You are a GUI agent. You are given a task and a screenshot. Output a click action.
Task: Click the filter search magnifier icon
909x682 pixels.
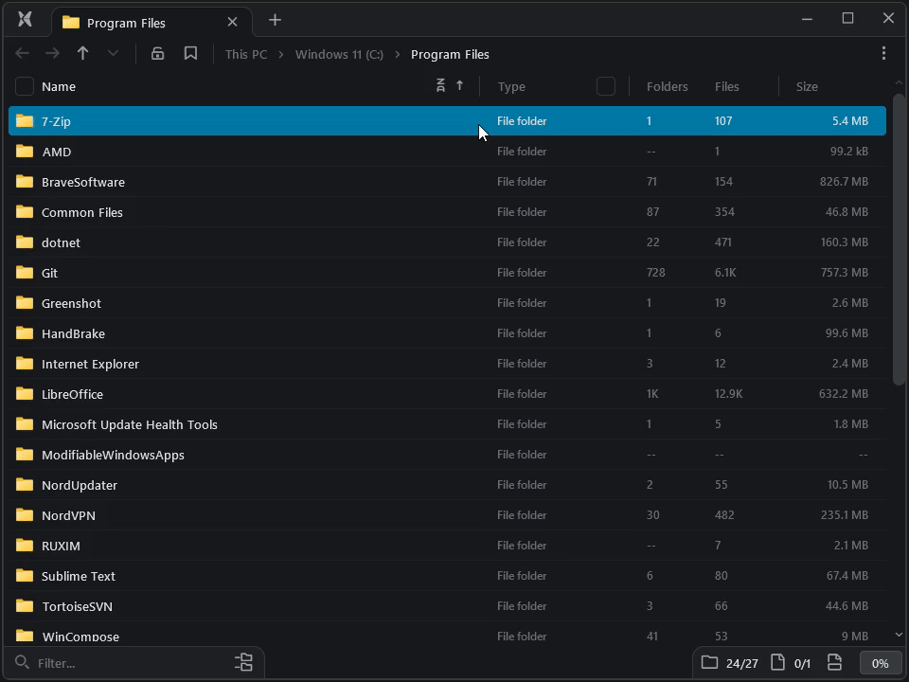point(22,662)
